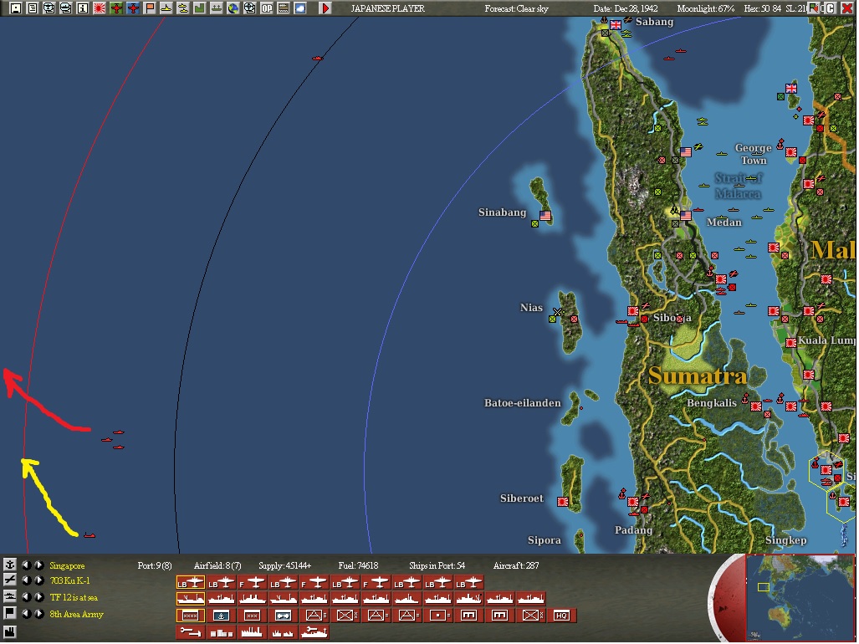This screenshot has height=644, width=859.
Task: Click the Forecast: Clear sky text
Action: click(x=517, y=8)
